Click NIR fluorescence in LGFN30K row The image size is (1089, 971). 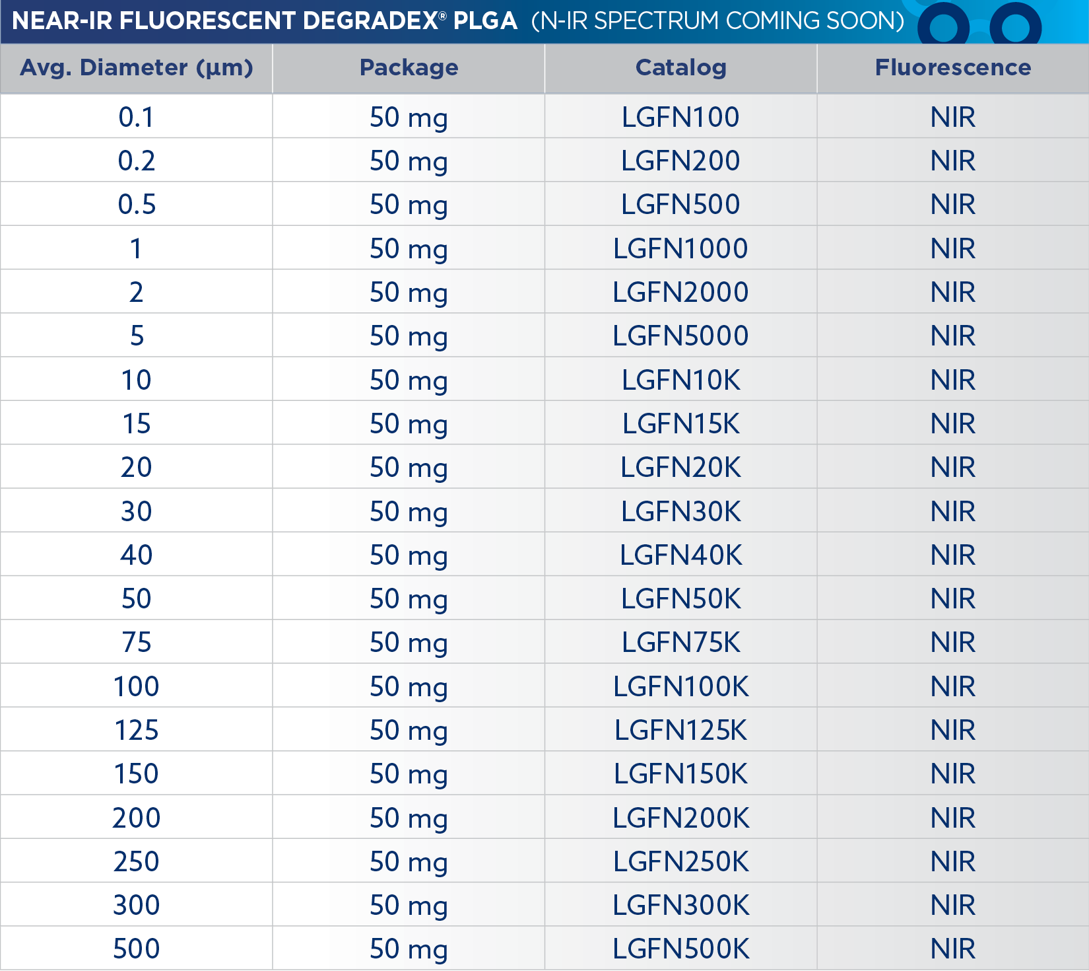(x=953, y=511)
